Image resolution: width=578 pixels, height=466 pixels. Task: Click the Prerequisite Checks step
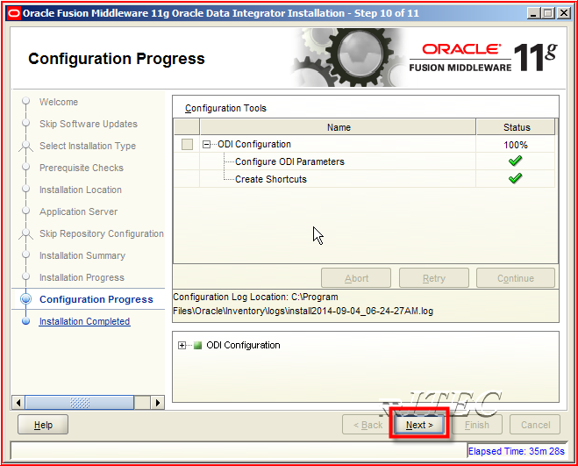(82, 168)
